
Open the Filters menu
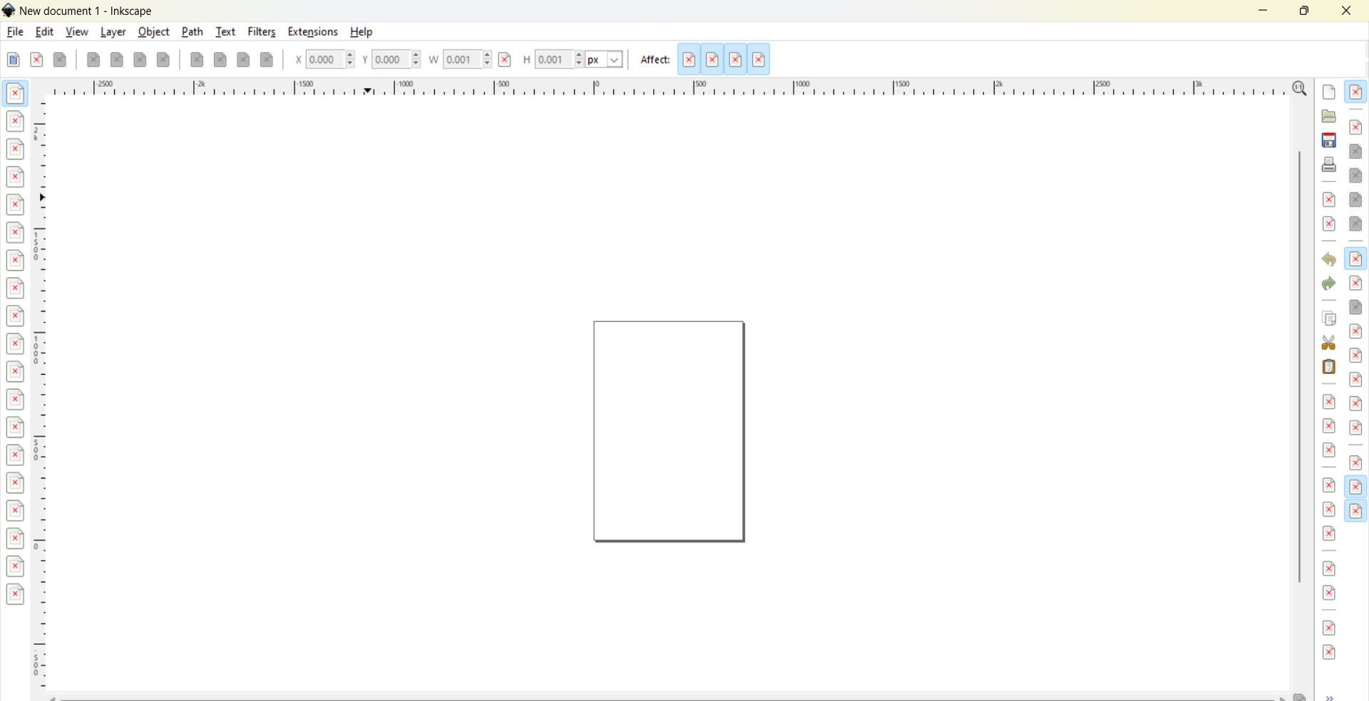(262, 32)
